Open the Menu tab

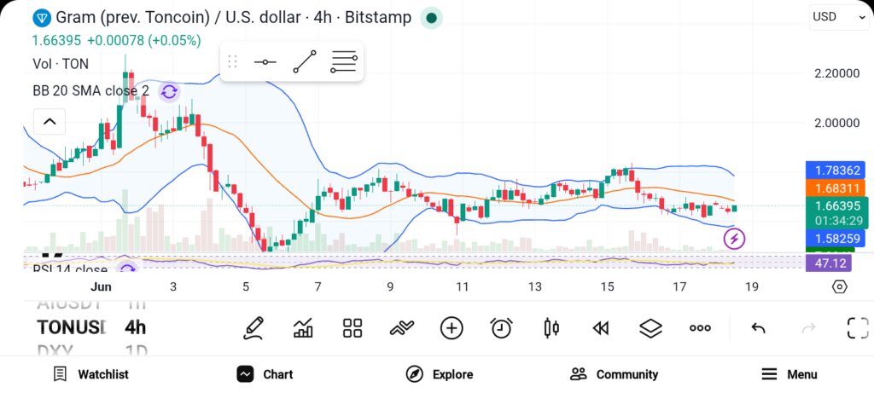coord(790,374)
